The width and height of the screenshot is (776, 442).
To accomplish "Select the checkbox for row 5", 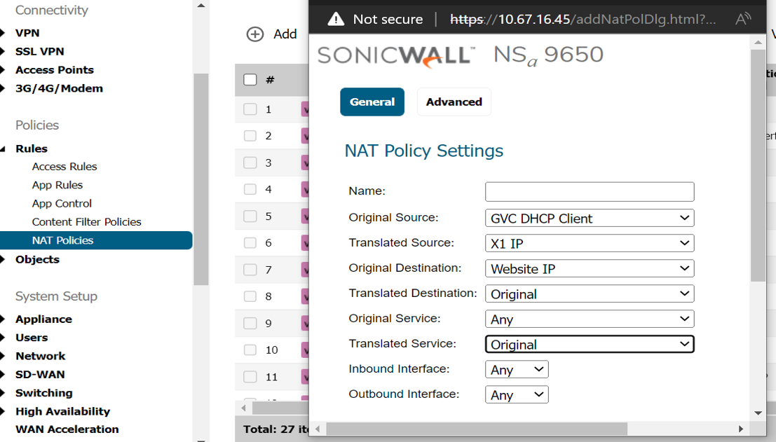I will point(250,216).
